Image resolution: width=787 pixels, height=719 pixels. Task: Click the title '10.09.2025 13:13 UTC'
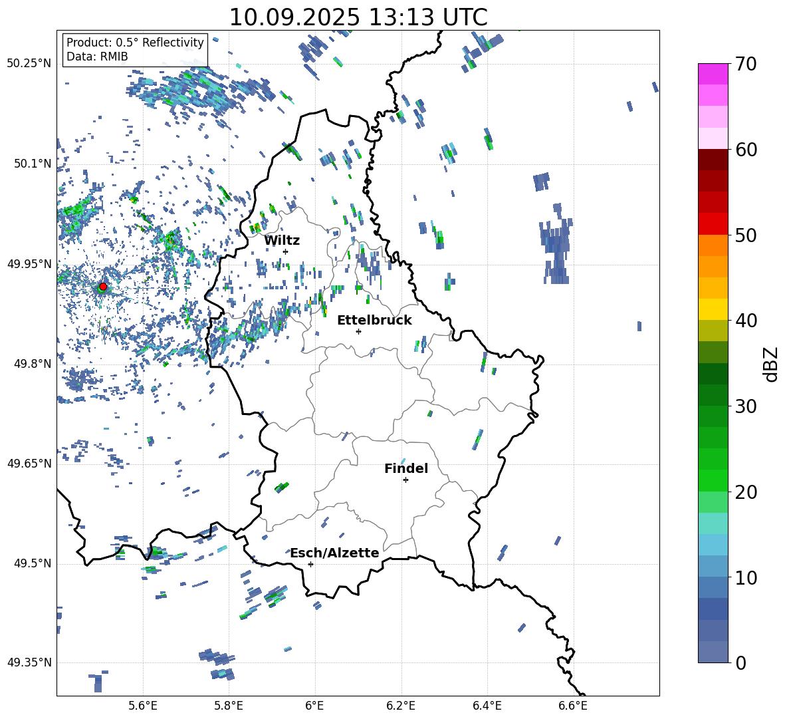click(x=358, y=17)
